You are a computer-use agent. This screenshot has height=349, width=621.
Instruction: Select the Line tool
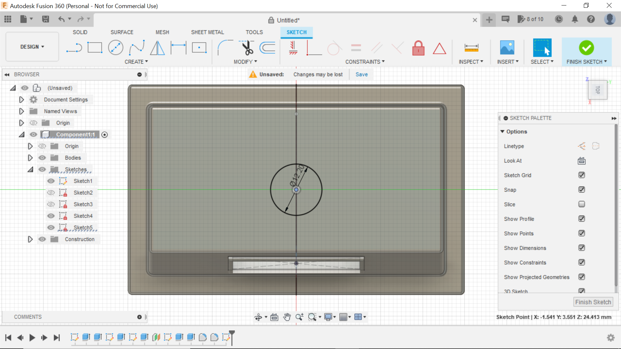(74, 48)
